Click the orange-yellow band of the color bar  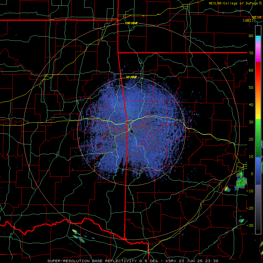click(x=258, y=99)
